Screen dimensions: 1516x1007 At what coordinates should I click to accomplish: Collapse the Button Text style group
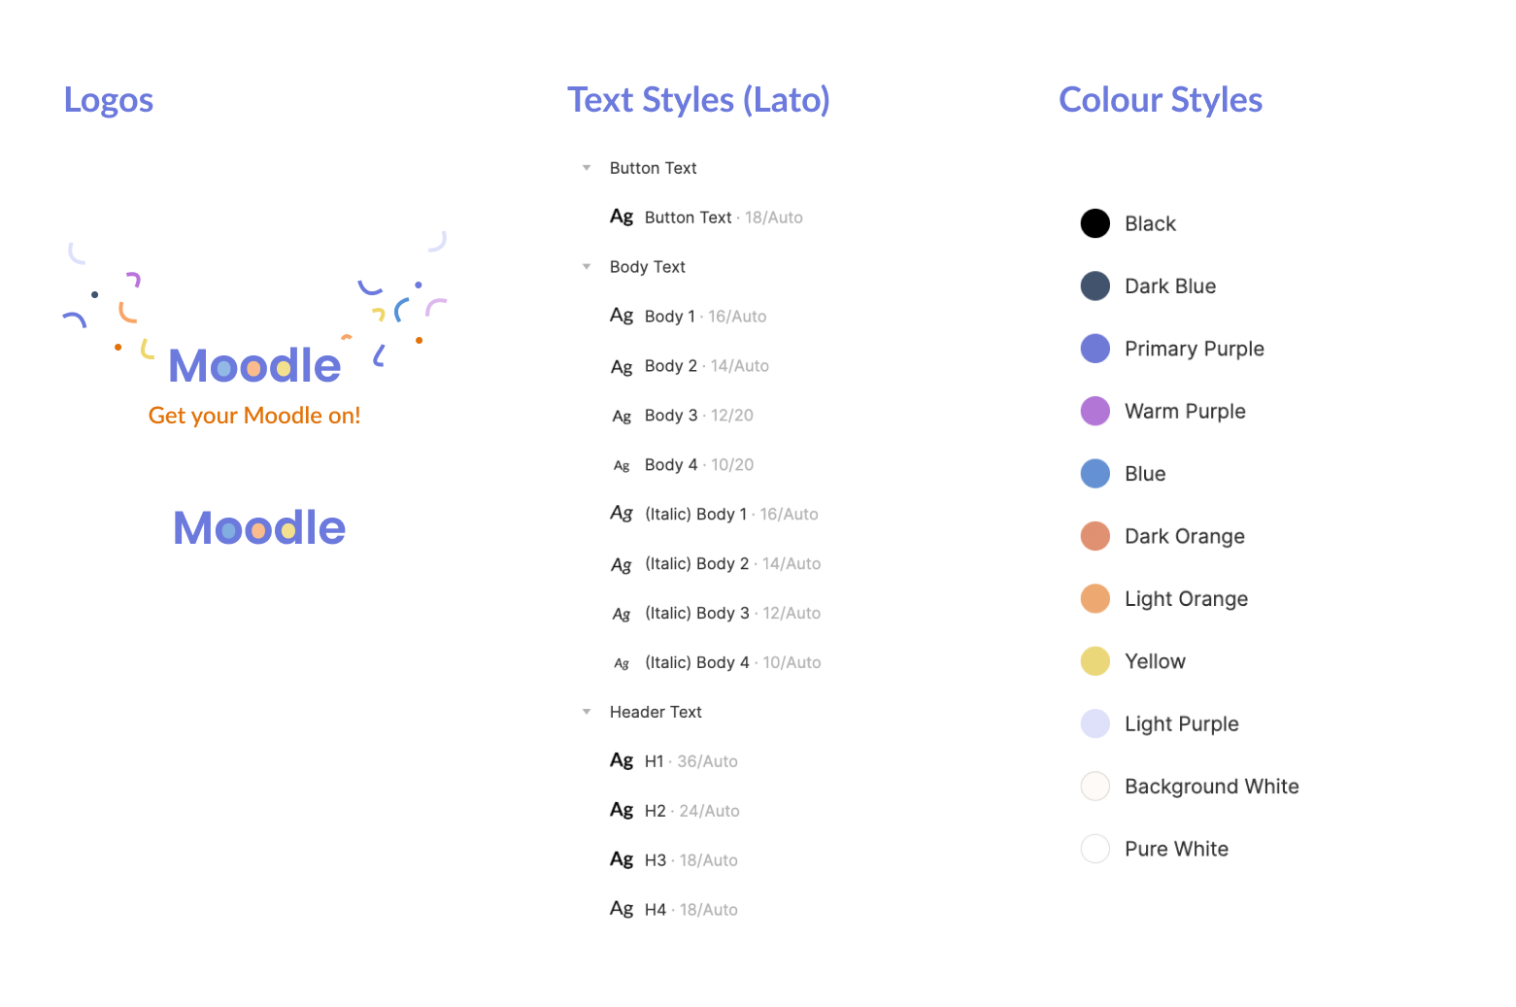pos(587,168)
